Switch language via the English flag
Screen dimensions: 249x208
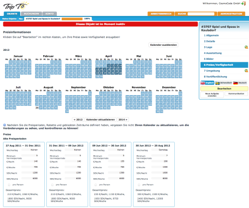207,83
